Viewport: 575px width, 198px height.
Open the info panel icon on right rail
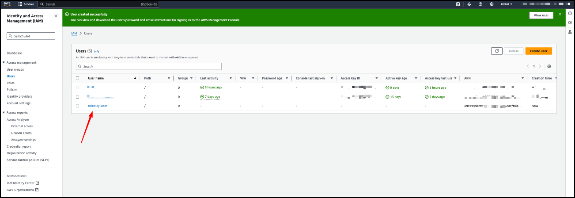click(570, 14)
